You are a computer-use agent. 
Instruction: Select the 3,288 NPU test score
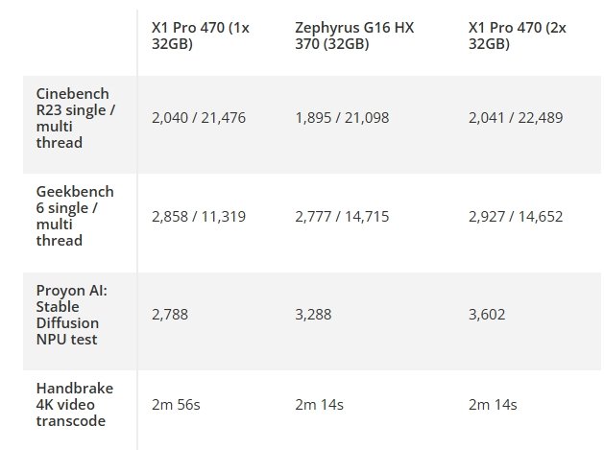pos(314,315)
